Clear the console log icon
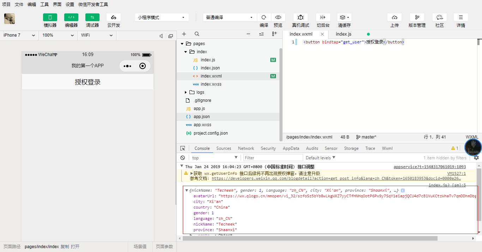Image resolution: width=482 pixels, height=252 pixels. (x=183, y=158)
